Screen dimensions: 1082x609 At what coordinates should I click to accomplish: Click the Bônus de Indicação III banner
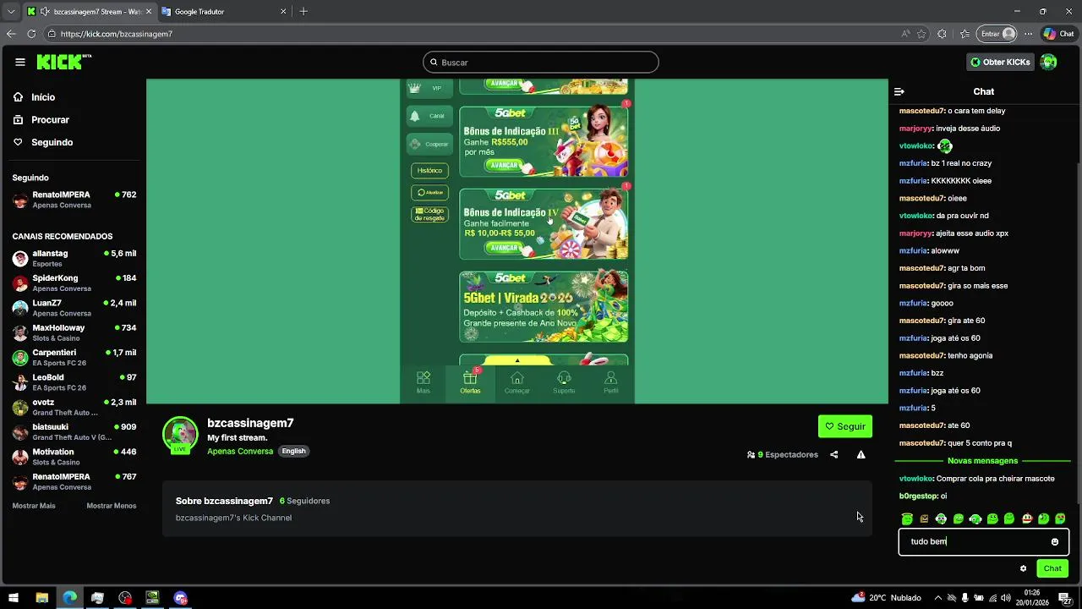click(x=544, y=141)
